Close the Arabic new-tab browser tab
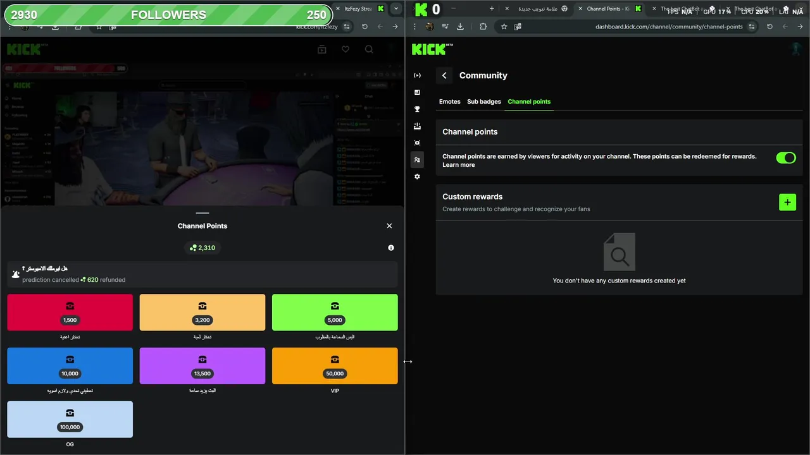Viewport: 810px width, 455px height. pyautogui.click(x=507, y=9)
